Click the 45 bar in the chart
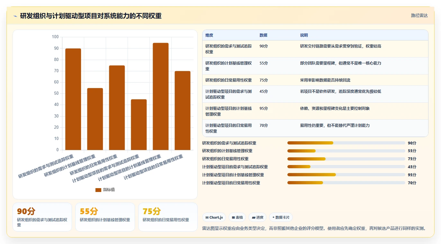The image size is (441, 244). 139,125
